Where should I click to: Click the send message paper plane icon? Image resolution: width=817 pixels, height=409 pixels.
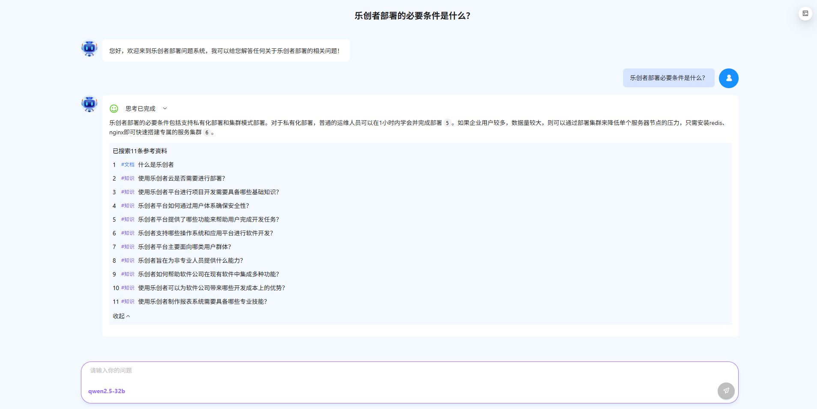pos(726,391)
